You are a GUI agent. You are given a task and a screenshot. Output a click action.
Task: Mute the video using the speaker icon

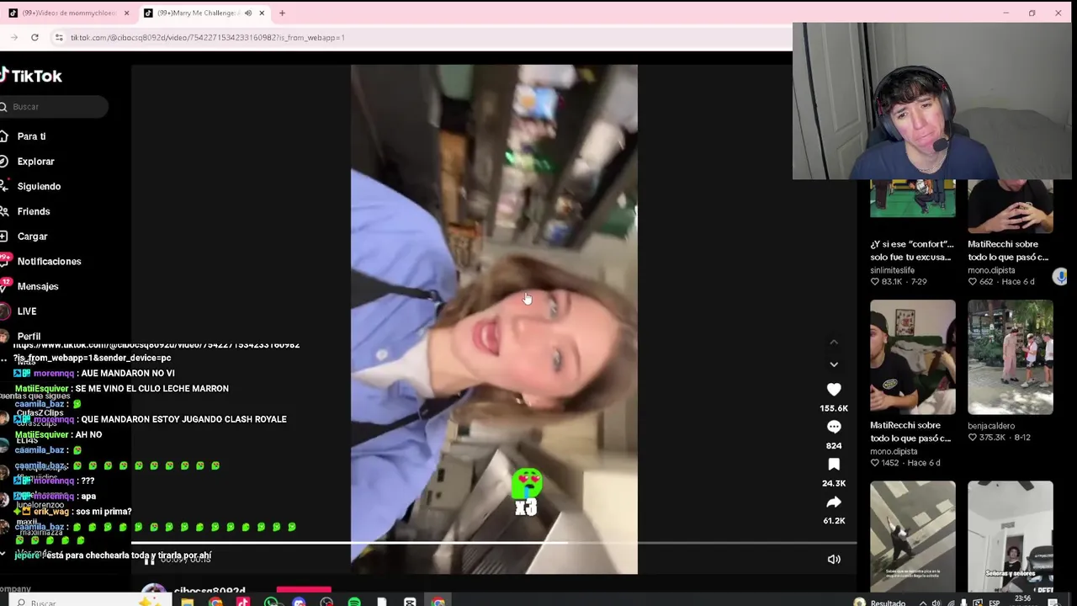tap(834, 559)
